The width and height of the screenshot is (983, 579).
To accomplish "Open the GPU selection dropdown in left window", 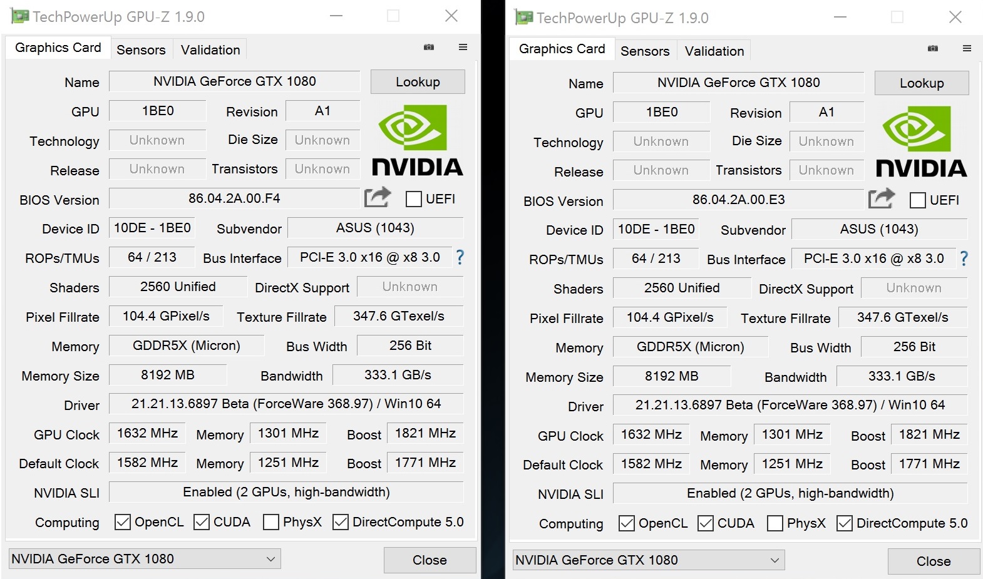I will tap(145, 559).
